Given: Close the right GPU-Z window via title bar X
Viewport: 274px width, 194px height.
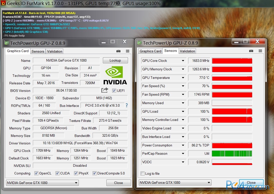Looking at the screenshot, I should point(258,42).
